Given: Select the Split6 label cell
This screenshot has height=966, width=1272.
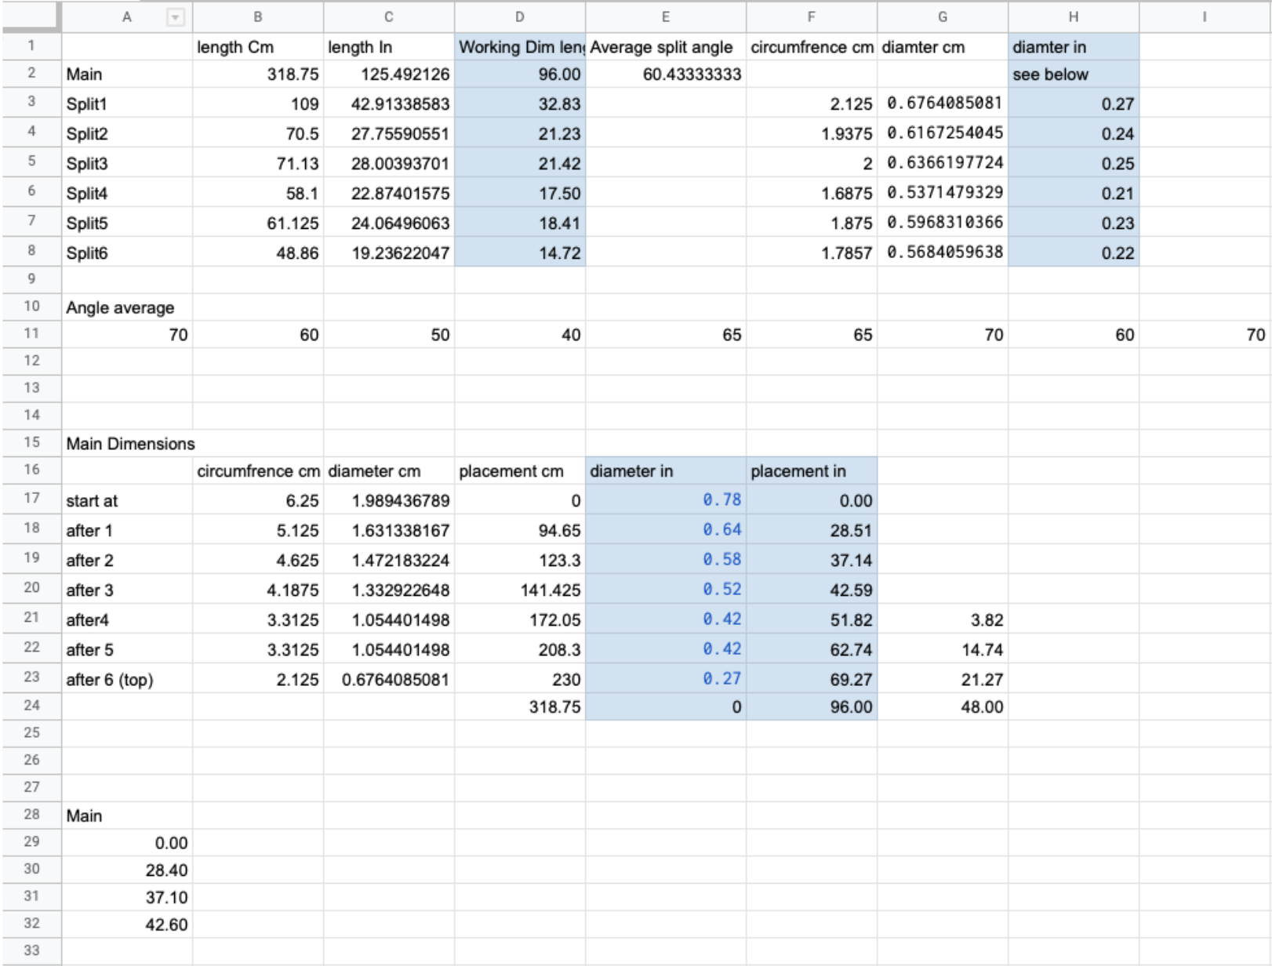Looking at the screenshot, I should [x=127, y=252].
